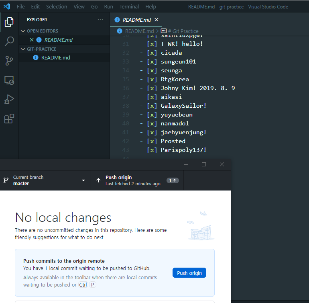
Task: Close the README.md editor tab
Action: pos(157,20)
